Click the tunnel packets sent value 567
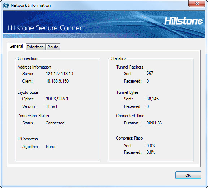Image resolution: width=208 pixels, height=188 pixels. click(150, 73)
